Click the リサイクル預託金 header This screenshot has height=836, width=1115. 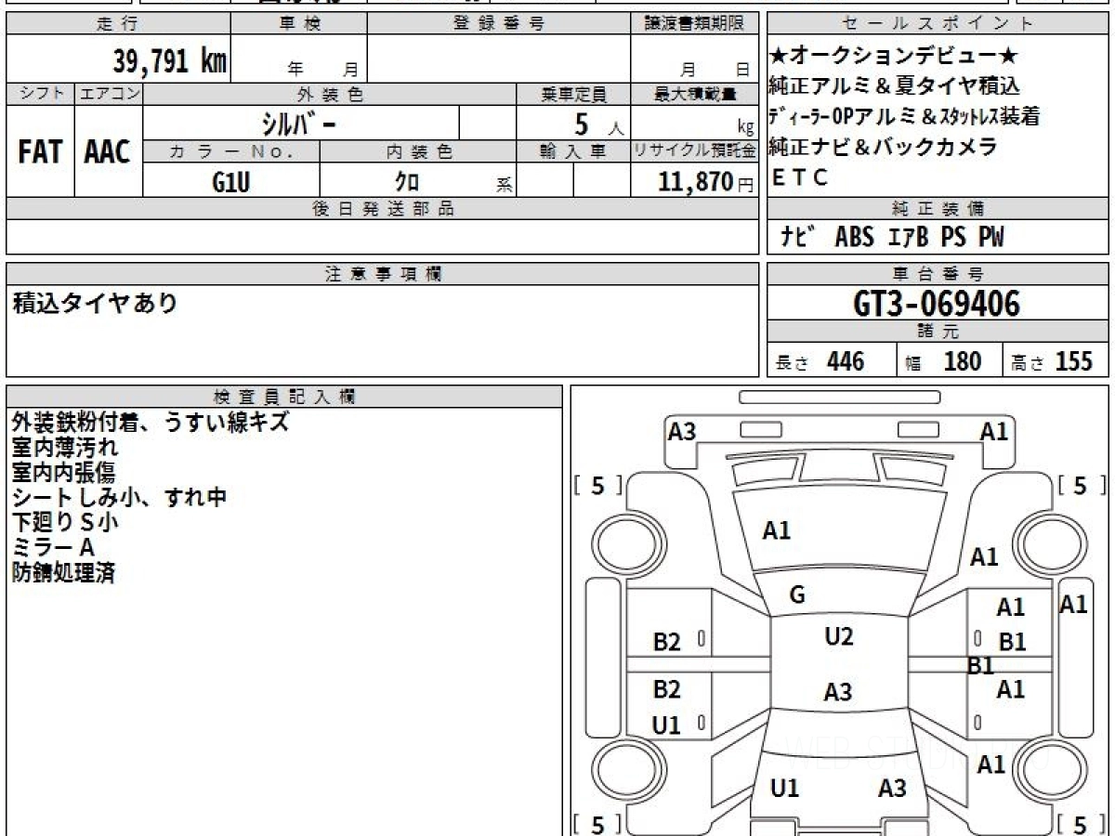695,151
